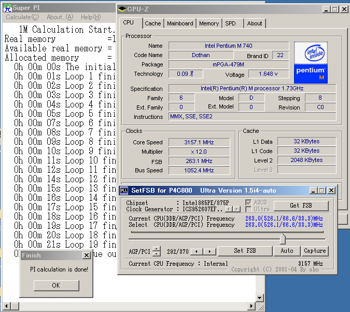Close the SetFSB window
Viewport: 350px width, 312px height.
[331, 191]
